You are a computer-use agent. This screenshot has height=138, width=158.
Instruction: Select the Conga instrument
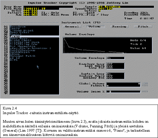(x=34, y=54)
